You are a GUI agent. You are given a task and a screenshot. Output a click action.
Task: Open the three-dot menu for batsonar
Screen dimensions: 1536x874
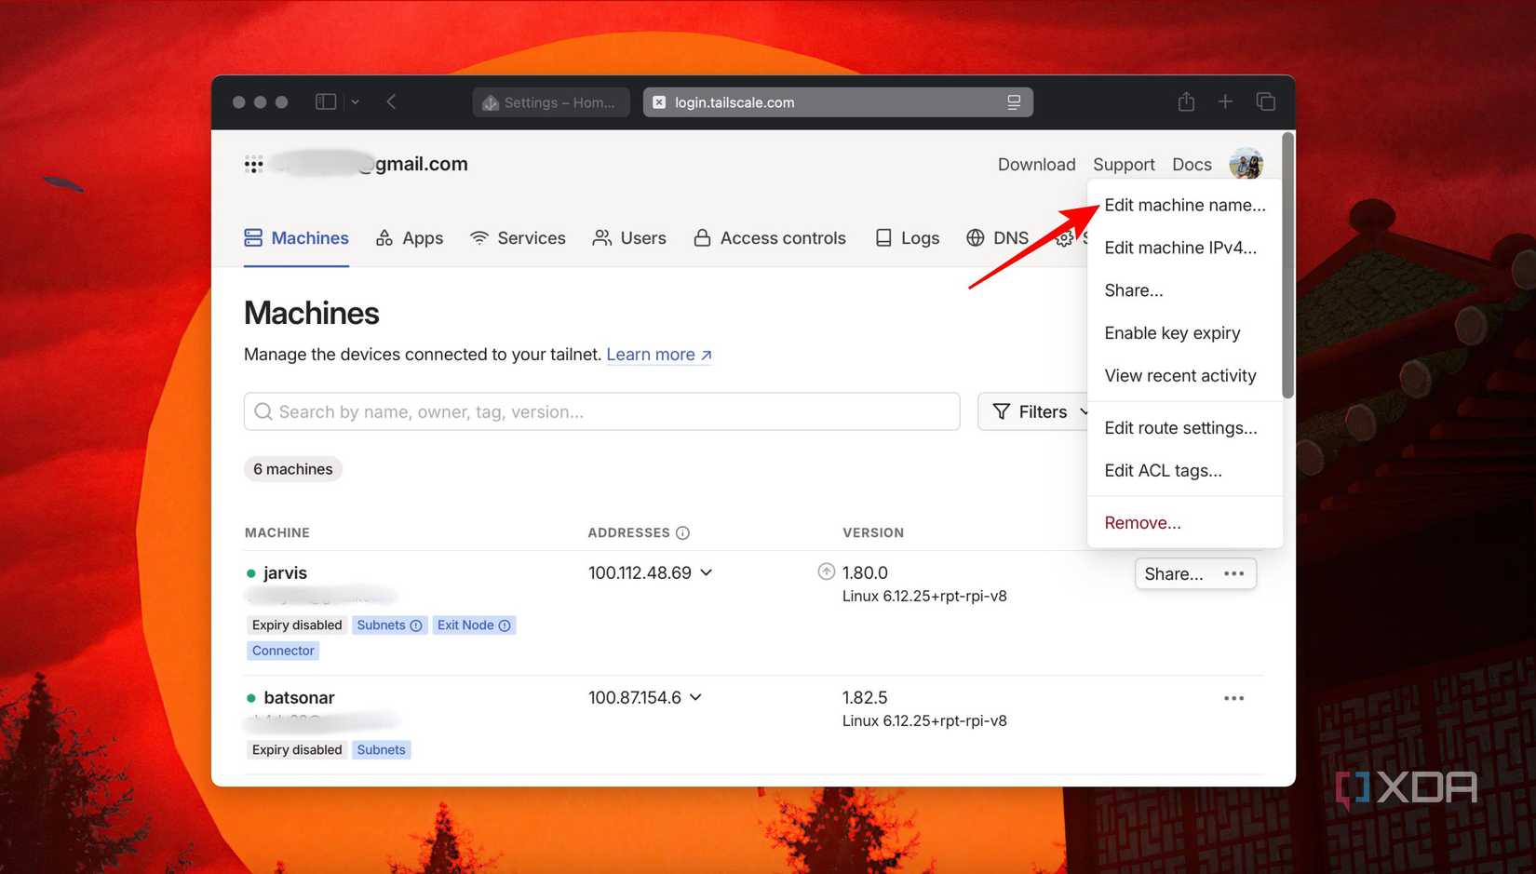coord(1234,697)
